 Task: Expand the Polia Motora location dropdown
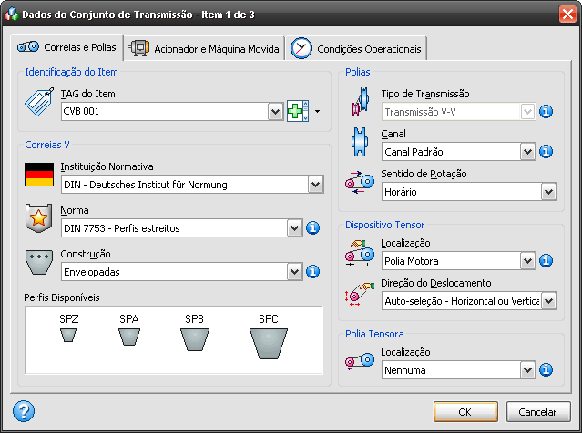(x=527, y=261)
